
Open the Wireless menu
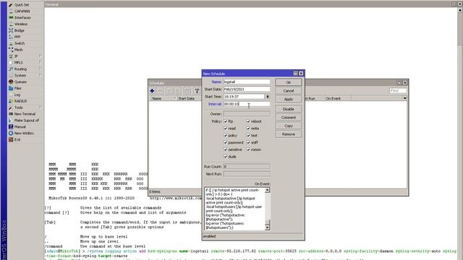tap(21, 24)
